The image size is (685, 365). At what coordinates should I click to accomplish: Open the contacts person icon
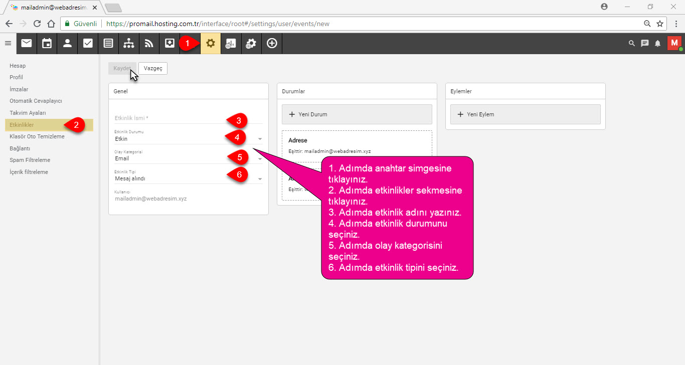point(67,44)
